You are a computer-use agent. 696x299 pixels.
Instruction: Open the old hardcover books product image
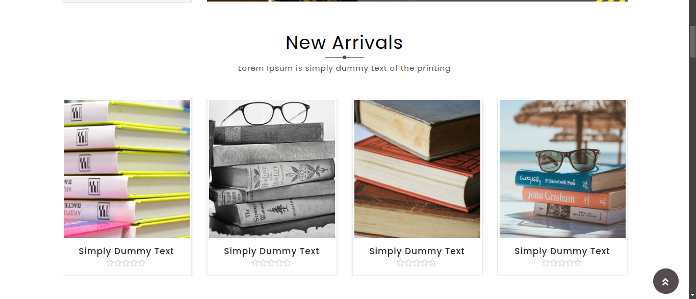(x=417, y=169)
